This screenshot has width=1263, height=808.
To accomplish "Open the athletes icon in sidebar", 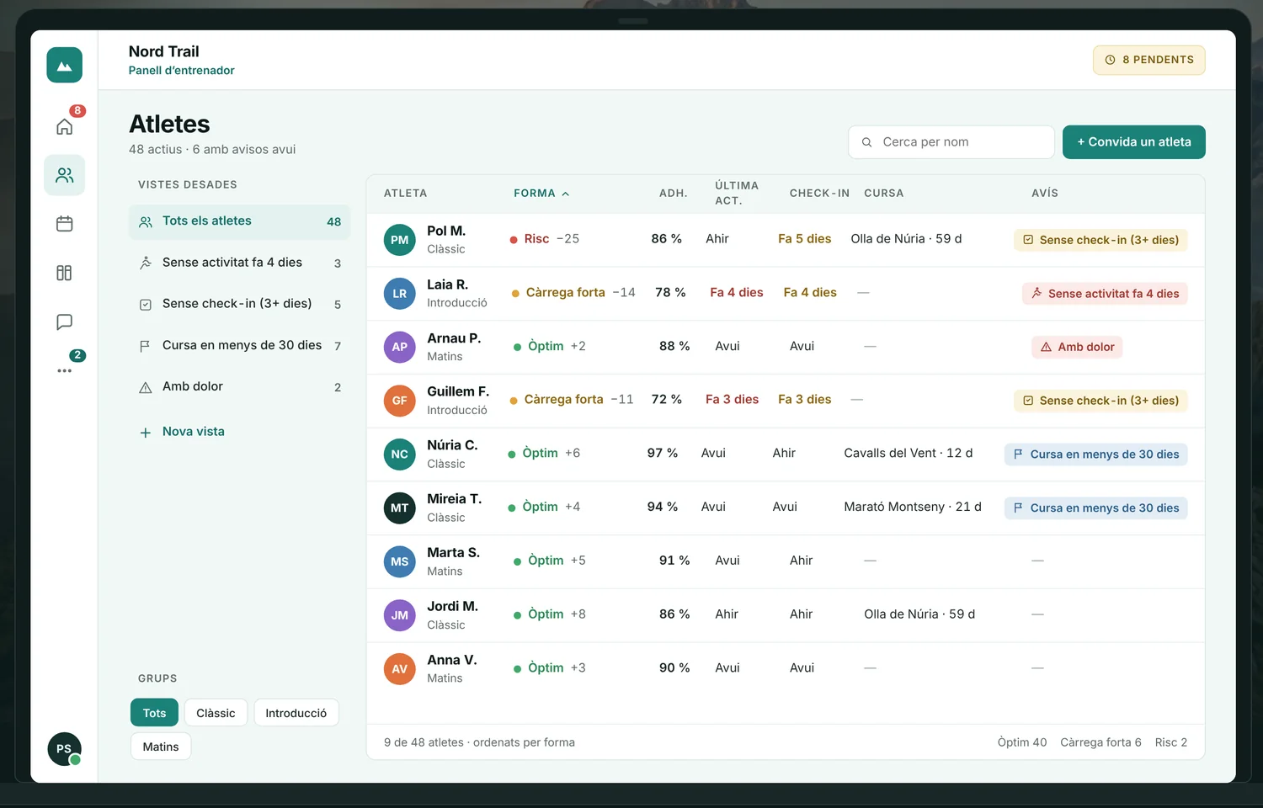I will (64, 175).
